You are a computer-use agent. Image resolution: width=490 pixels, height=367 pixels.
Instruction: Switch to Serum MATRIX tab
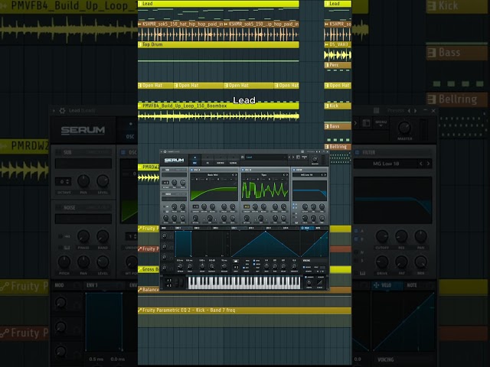click(x=220, y=160)
